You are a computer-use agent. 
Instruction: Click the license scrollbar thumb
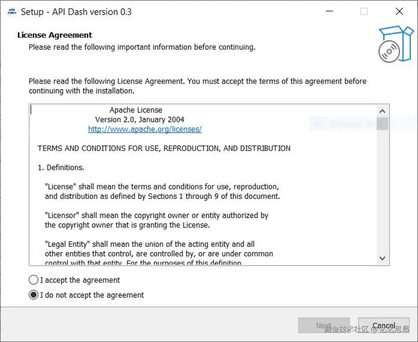[x=382, y=124]
